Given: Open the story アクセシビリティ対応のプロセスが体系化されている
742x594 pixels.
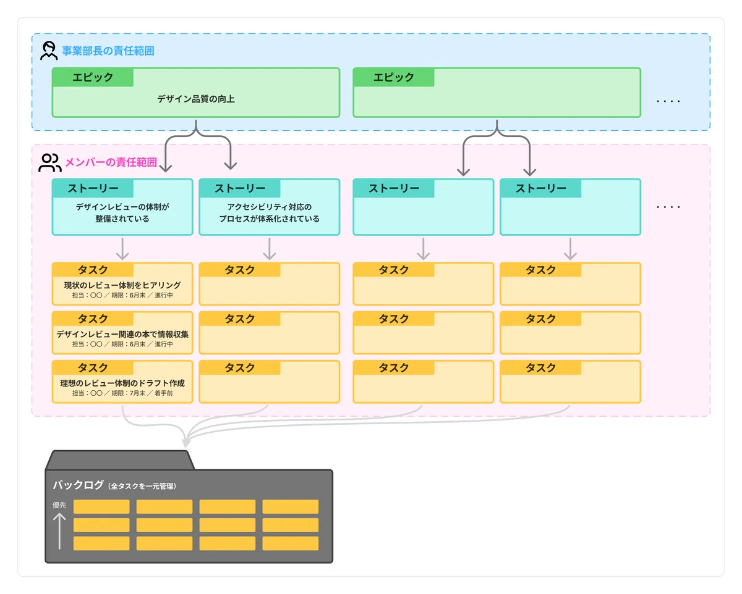Looking at the screenshot, I should tap(270, 207).
